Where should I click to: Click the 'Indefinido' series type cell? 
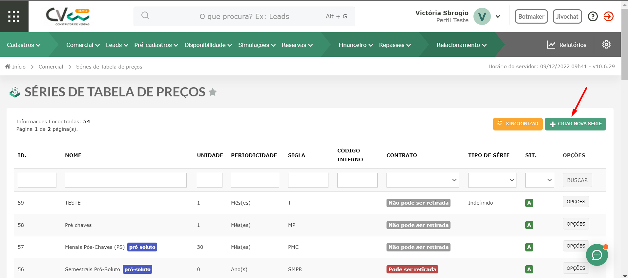[480, 203]
